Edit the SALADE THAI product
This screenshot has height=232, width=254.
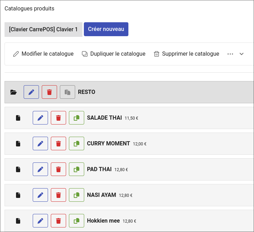click(x=40, y=118)
